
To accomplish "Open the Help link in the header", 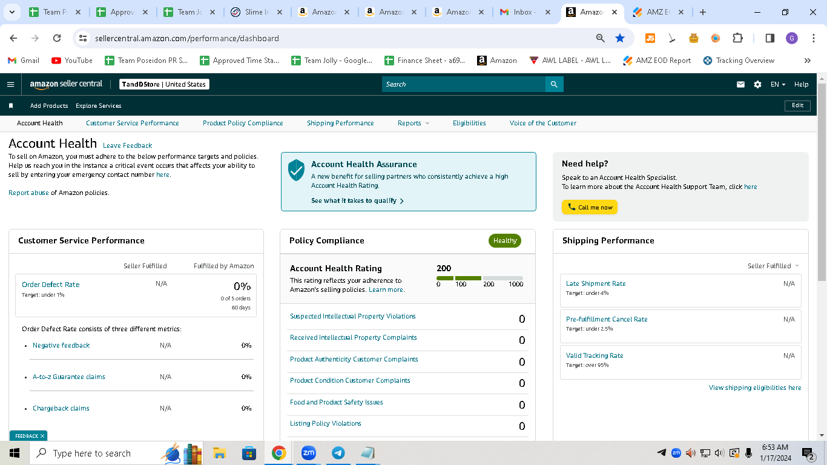I will (x=801, y=84).
